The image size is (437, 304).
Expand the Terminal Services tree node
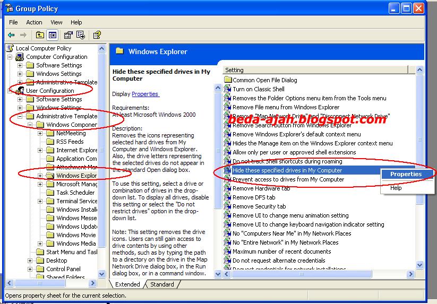point(40,201)
